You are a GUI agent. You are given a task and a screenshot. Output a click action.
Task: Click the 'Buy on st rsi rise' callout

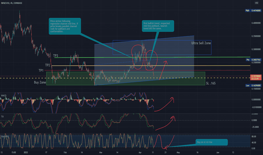pyautogui.click(x=212, y=142)
